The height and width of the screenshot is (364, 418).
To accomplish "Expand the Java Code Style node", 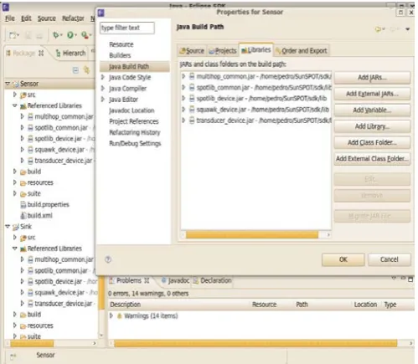I will pos(103,77).
